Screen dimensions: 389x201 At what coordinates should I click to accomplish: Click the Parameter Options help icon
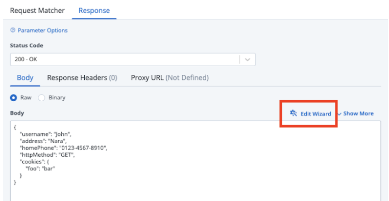coord(13,30)
